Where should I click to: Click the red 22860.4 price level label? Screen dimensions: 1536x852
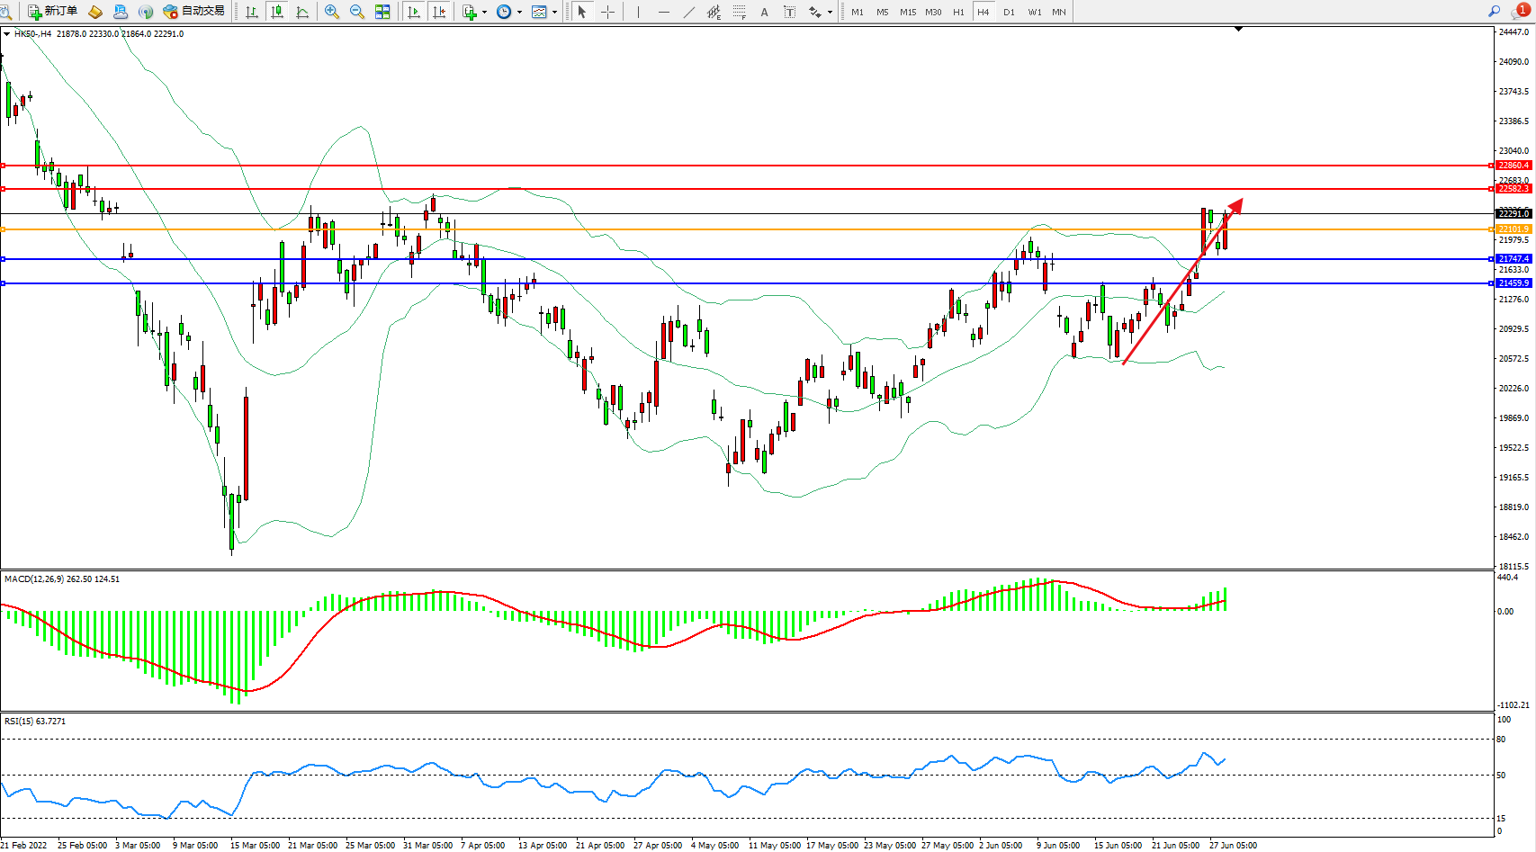pyautogui.click(x=1514, y=166)
